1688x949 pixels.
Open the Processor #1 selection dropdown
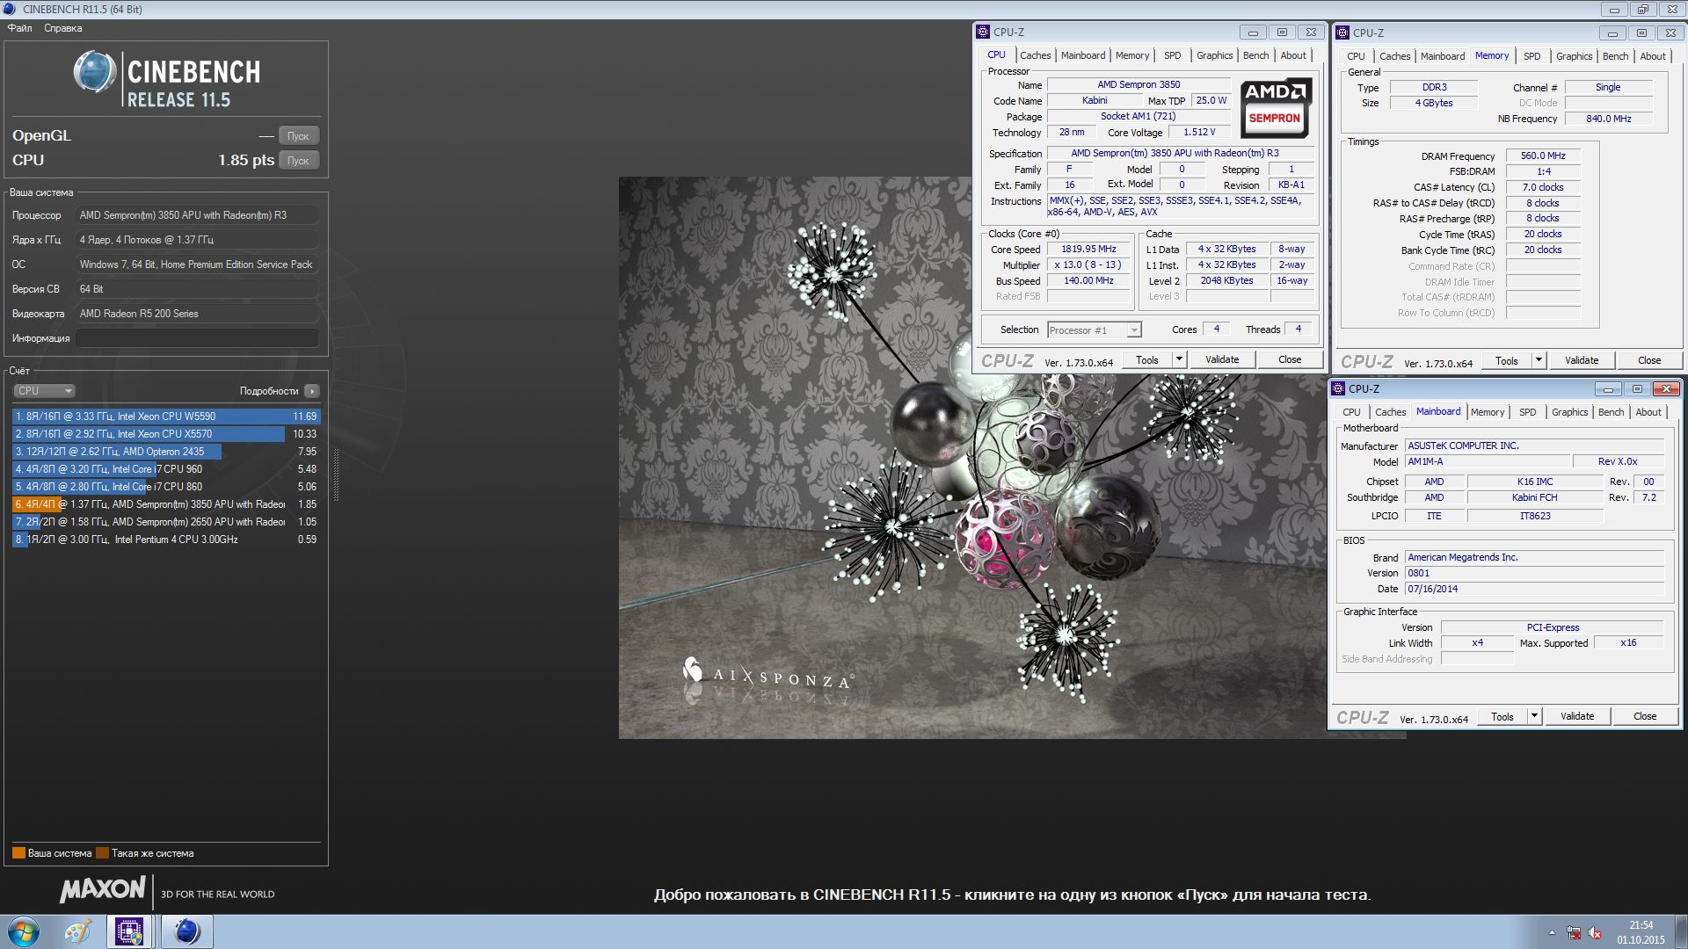(1094, 330)
